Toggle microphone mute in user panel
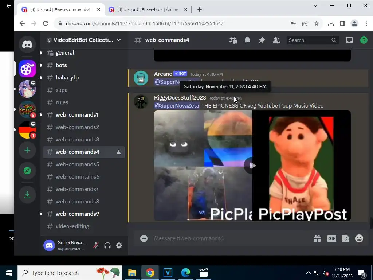This screenshot has width=373, height=280. point(96,245)
